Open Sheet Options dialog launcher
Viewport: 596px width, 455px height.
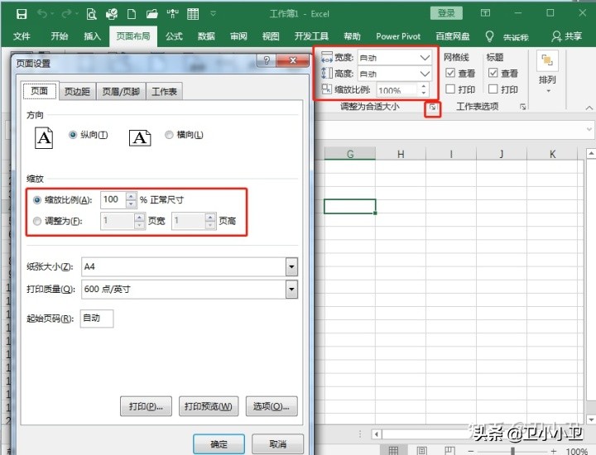pos(523,107)
